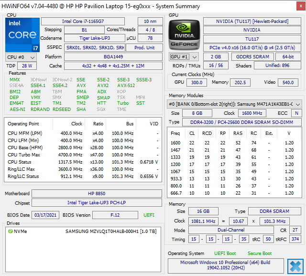Click the Dual-Channel mode field
306x276 pixels.
(x=231, y=230)
